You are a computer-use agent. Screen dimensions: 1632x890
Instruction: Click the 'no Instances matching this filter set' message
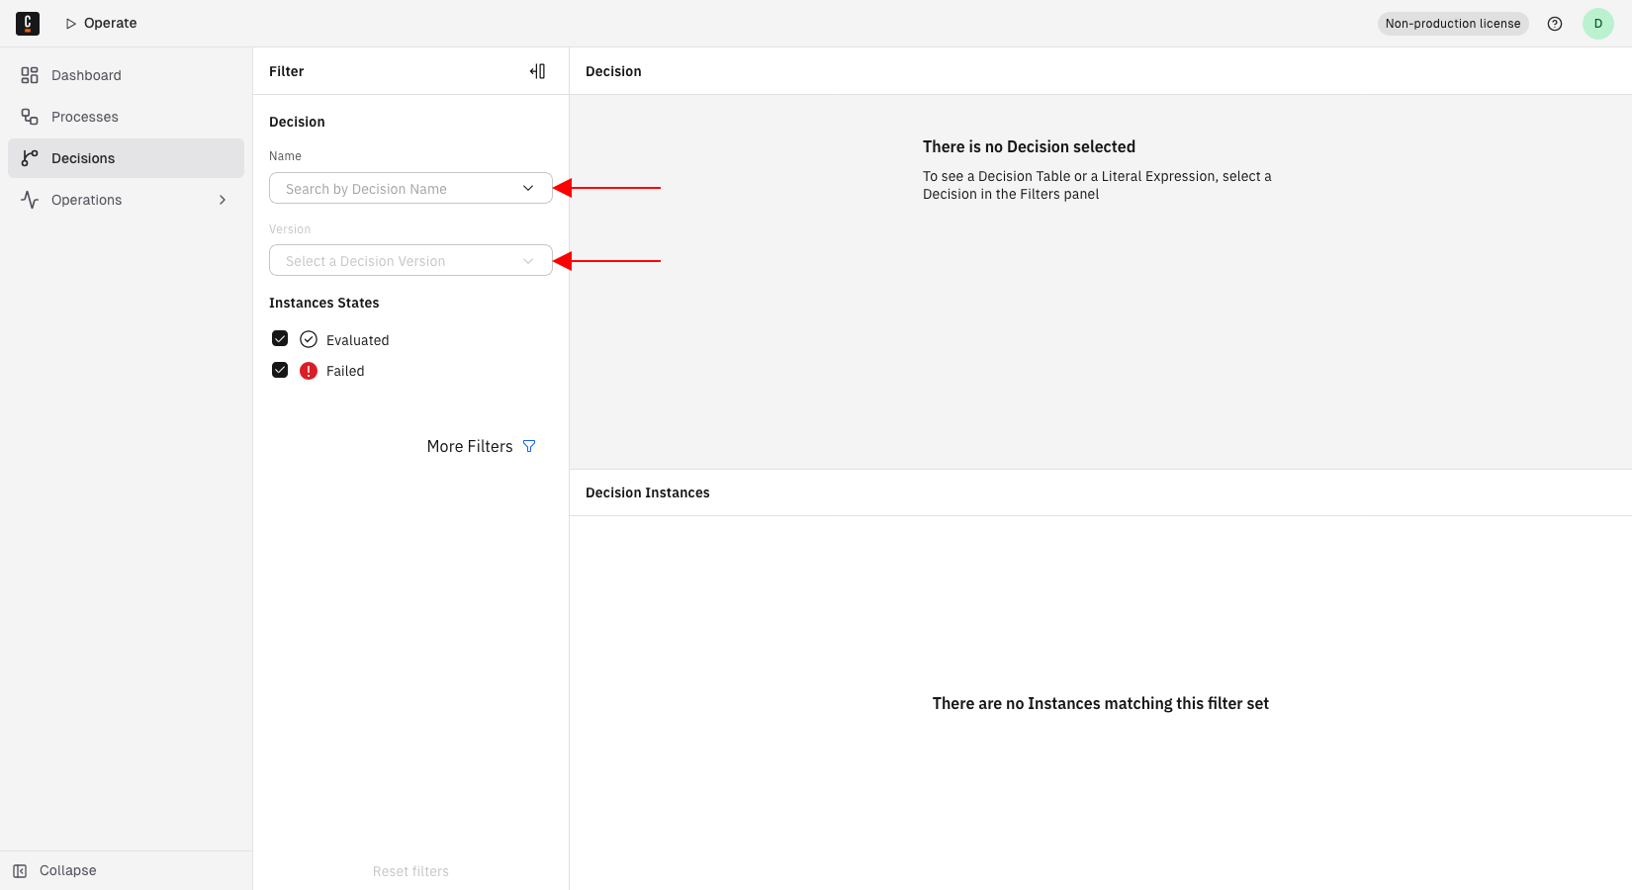1100,703
